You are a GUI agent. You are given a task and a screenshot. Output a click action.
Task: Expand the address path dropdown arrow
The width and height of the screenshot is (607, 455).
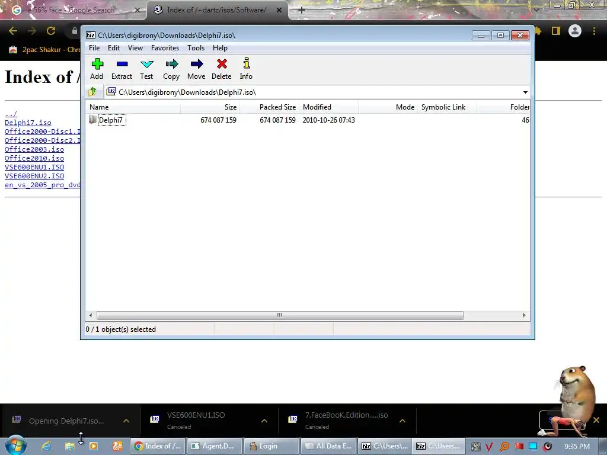[x=525, y=92]
